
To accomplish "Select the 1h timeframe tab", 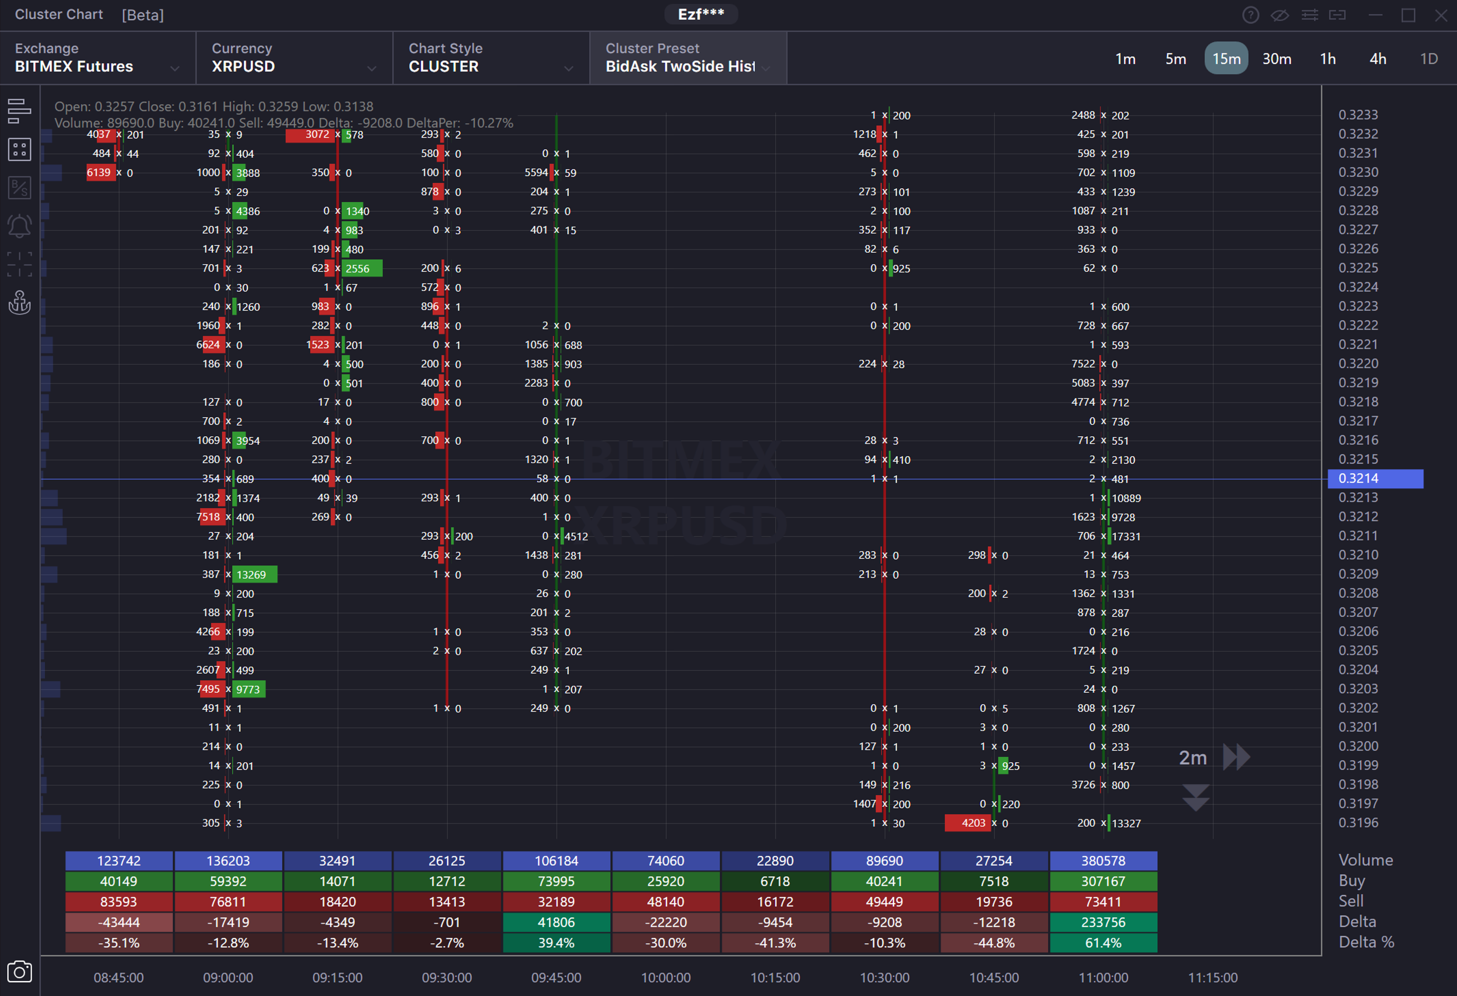I will click(1327, 59).
